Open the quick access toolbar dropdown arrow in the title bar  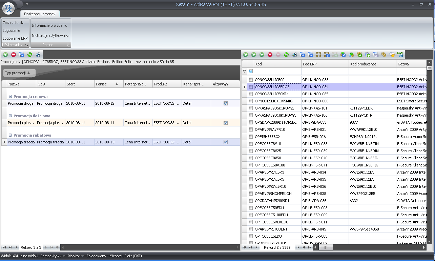27,4
